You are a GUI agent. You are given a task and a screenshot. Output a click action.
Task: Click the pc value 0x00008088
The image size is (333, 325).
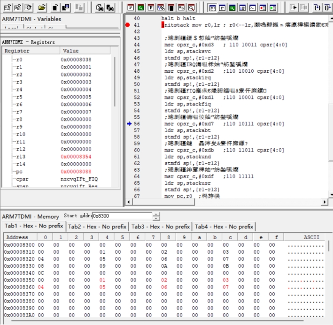[76, 172]
